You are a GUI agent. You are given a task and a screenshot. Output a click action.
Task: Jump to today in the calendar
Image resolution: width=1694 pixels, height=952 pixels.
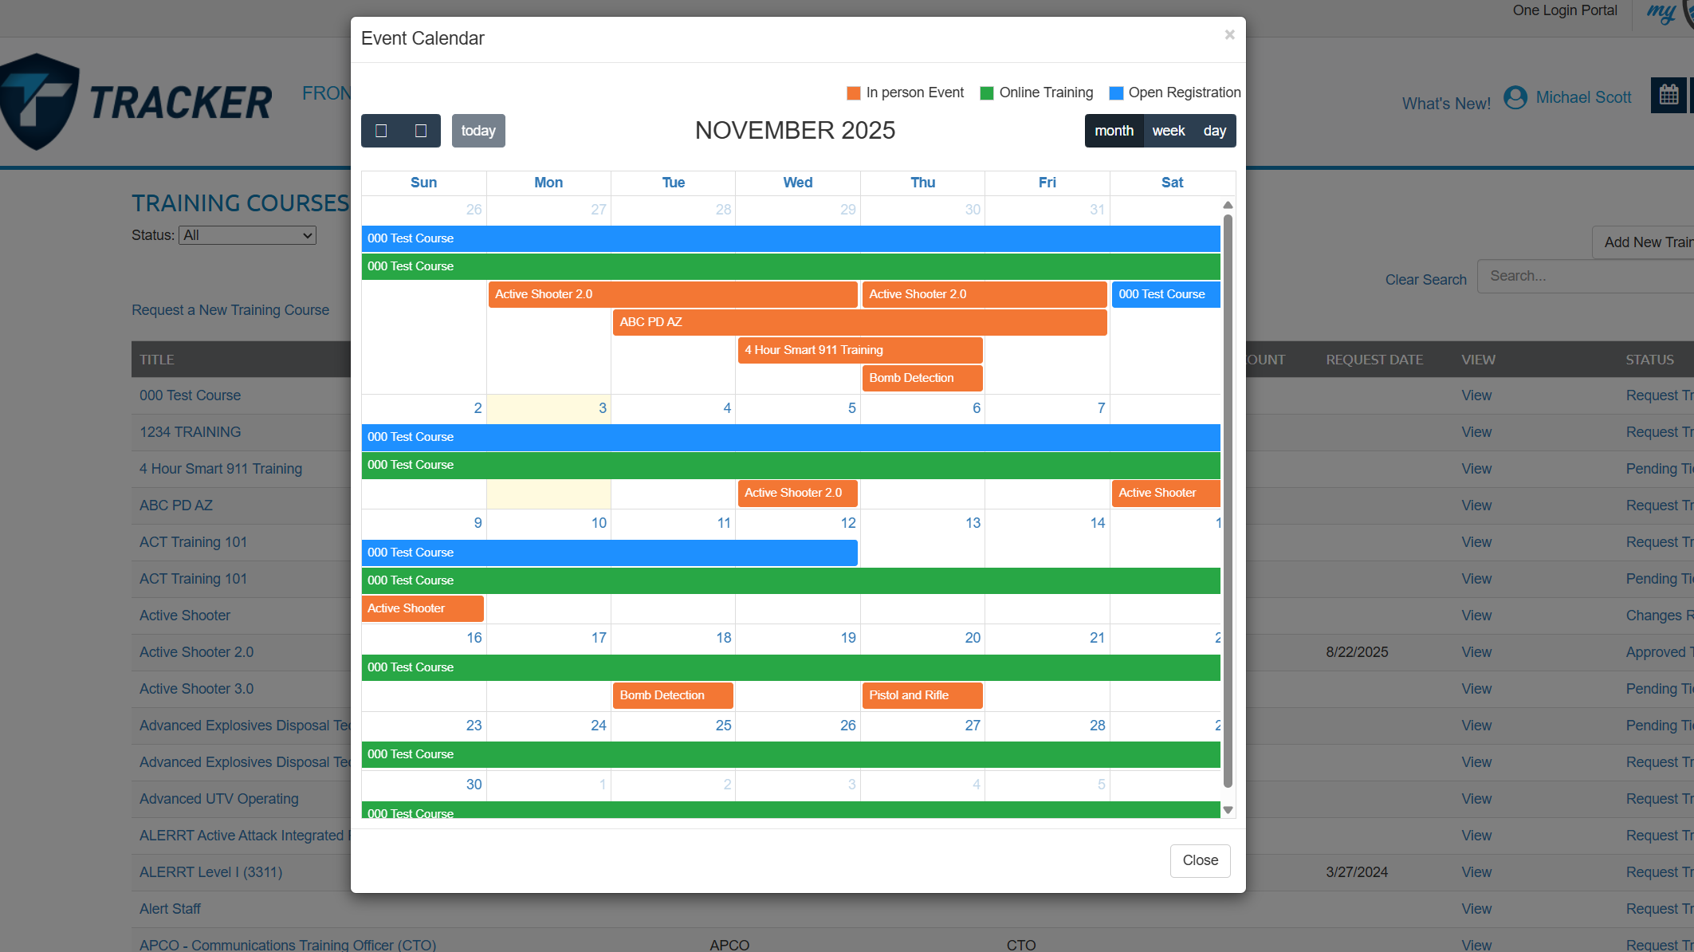[478, 131]
